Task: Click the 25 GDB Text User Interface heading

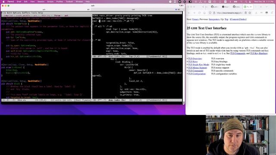Action: coord(207,28)
